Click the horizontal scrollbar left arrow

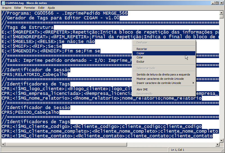coord(3,144)
